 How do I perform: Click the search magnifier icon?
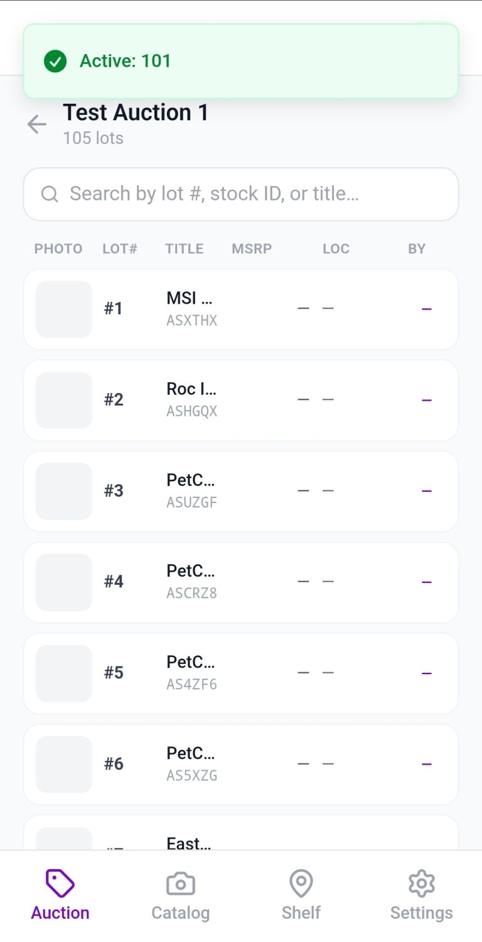pyautogui.click(x=50, y=194)
